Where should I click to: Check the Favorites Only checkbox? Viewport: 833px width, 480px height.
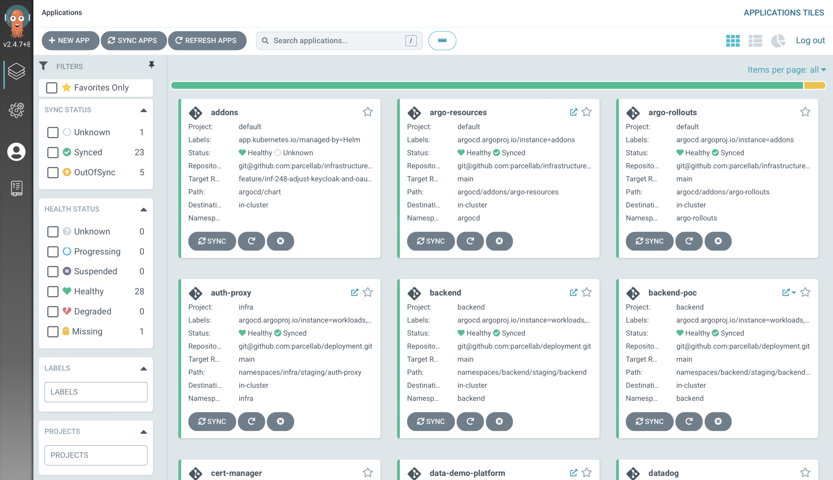tap(52, 88)
